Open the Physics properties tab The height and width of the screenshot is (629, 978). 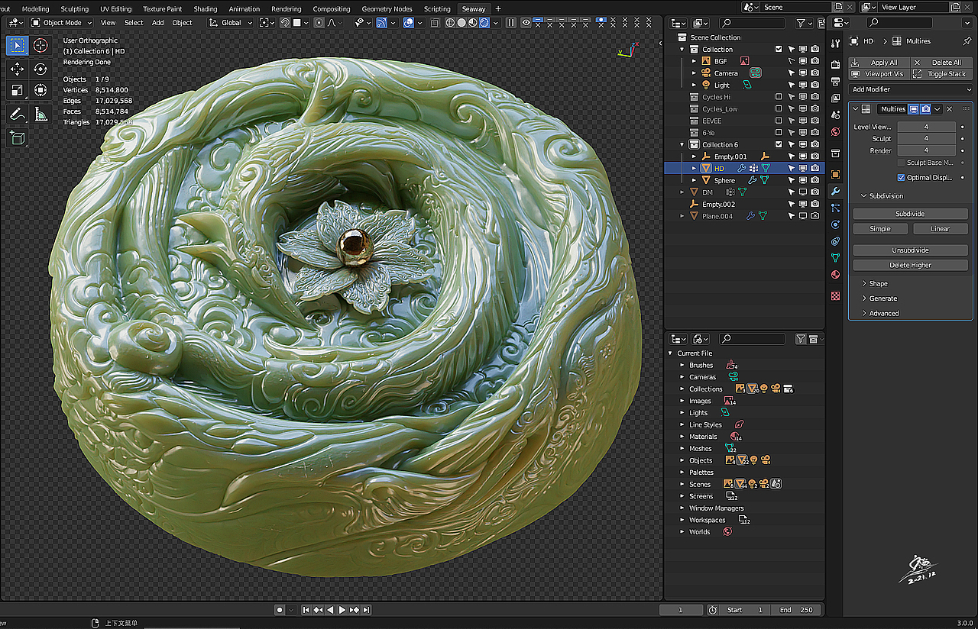(x=835, y=224)
